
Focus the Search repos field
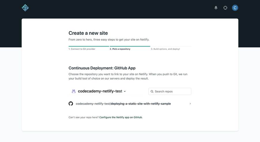click(172, 91)
